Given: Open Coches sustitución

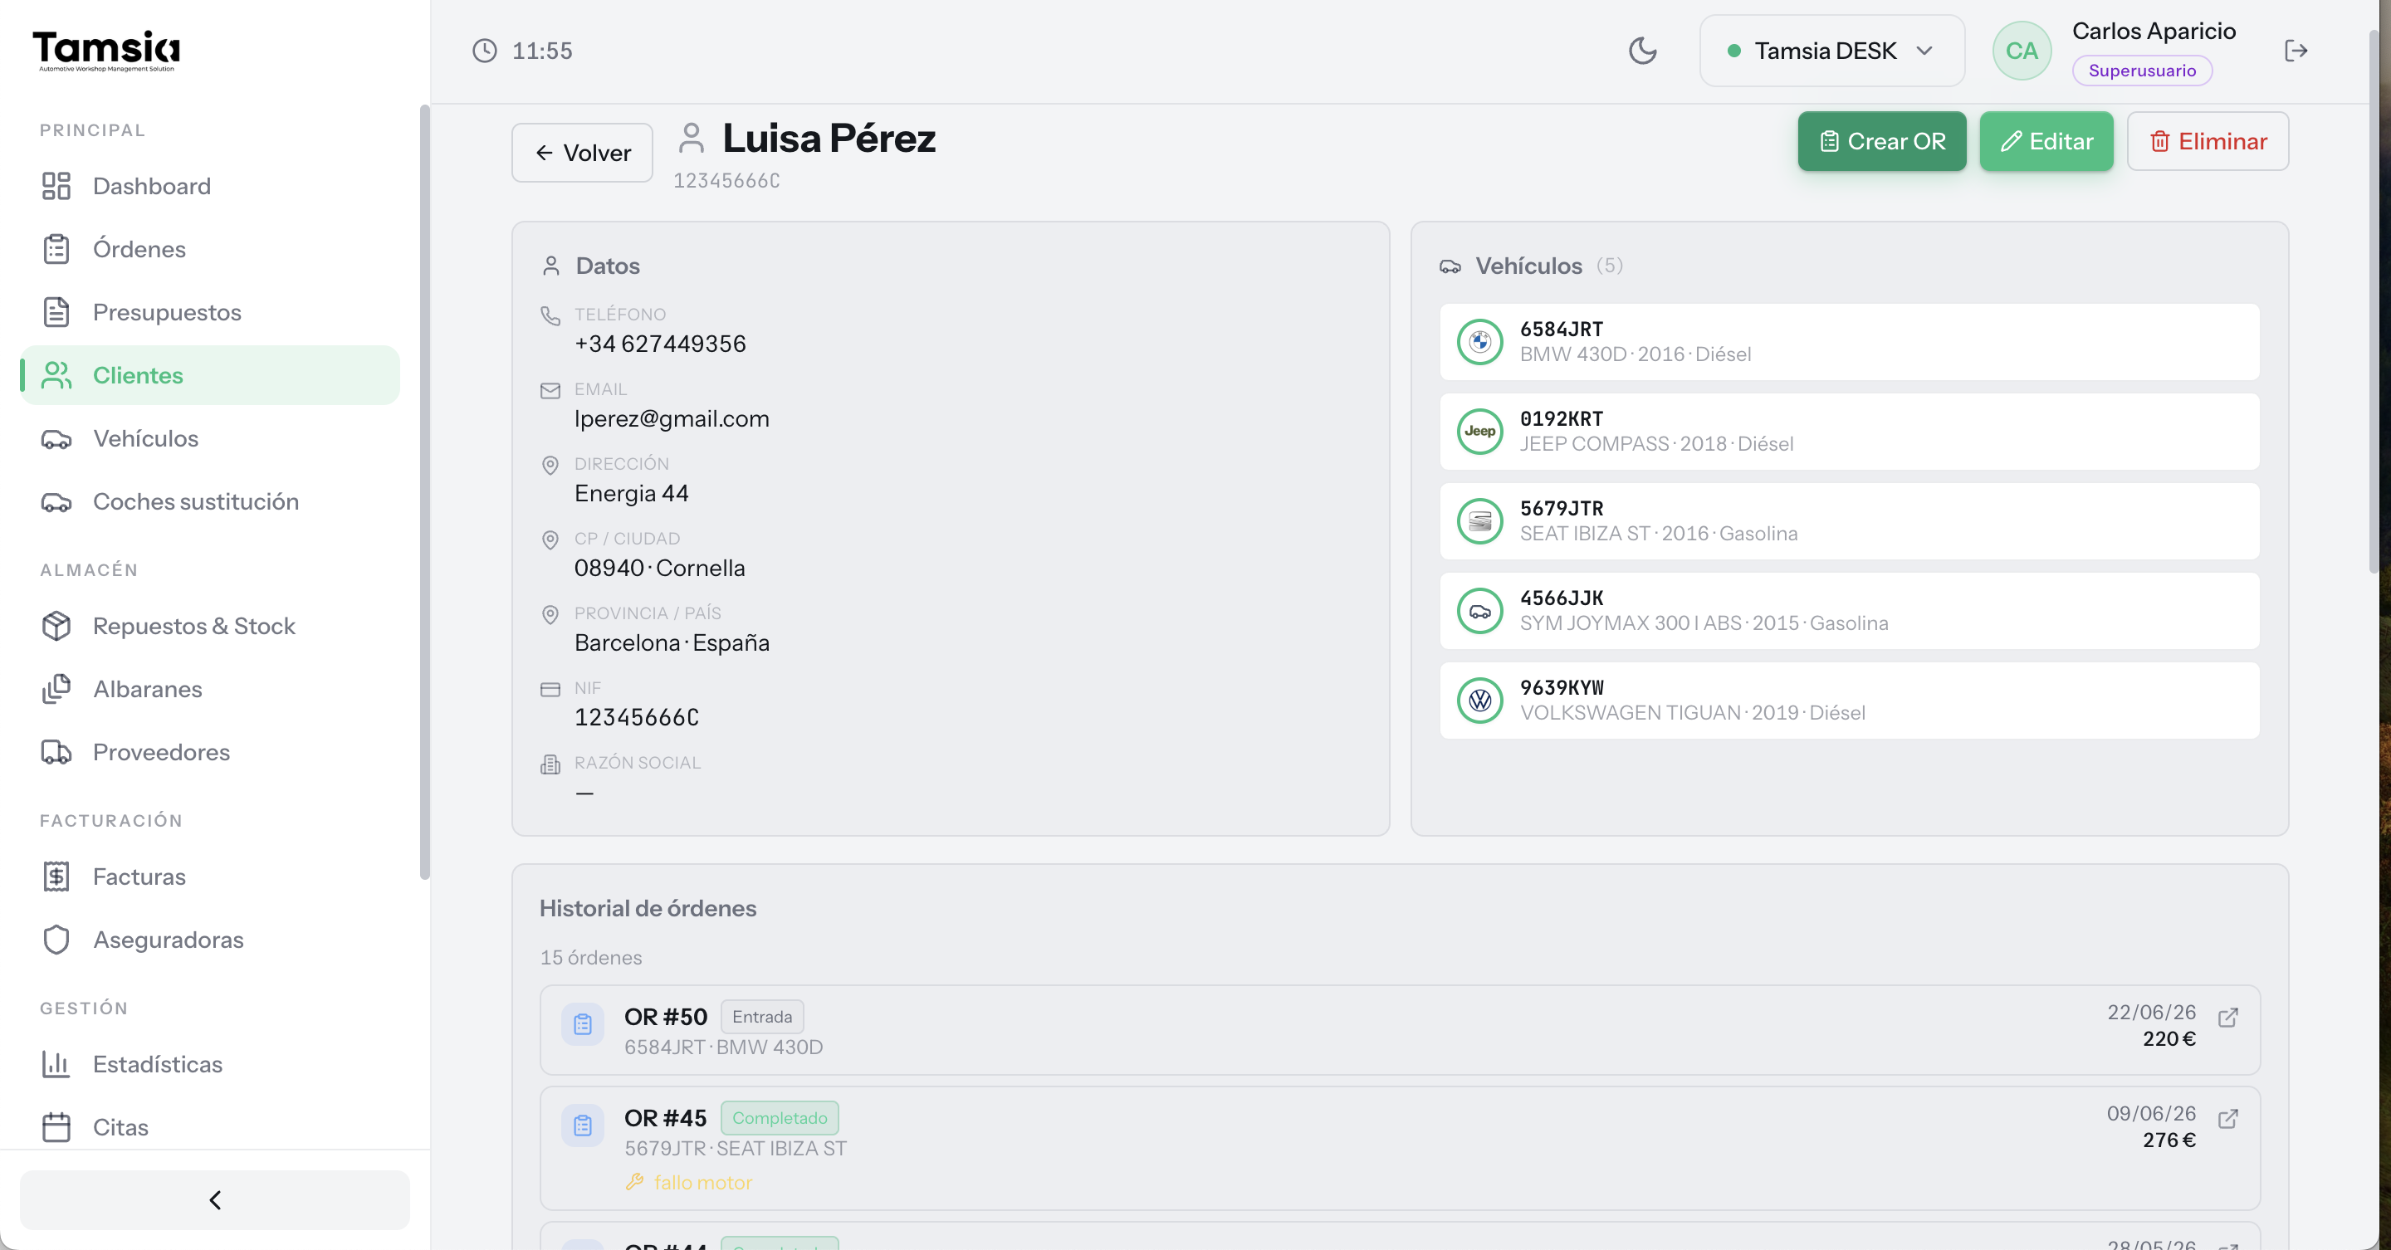Looking at the screenshot, I should [210, 501].
